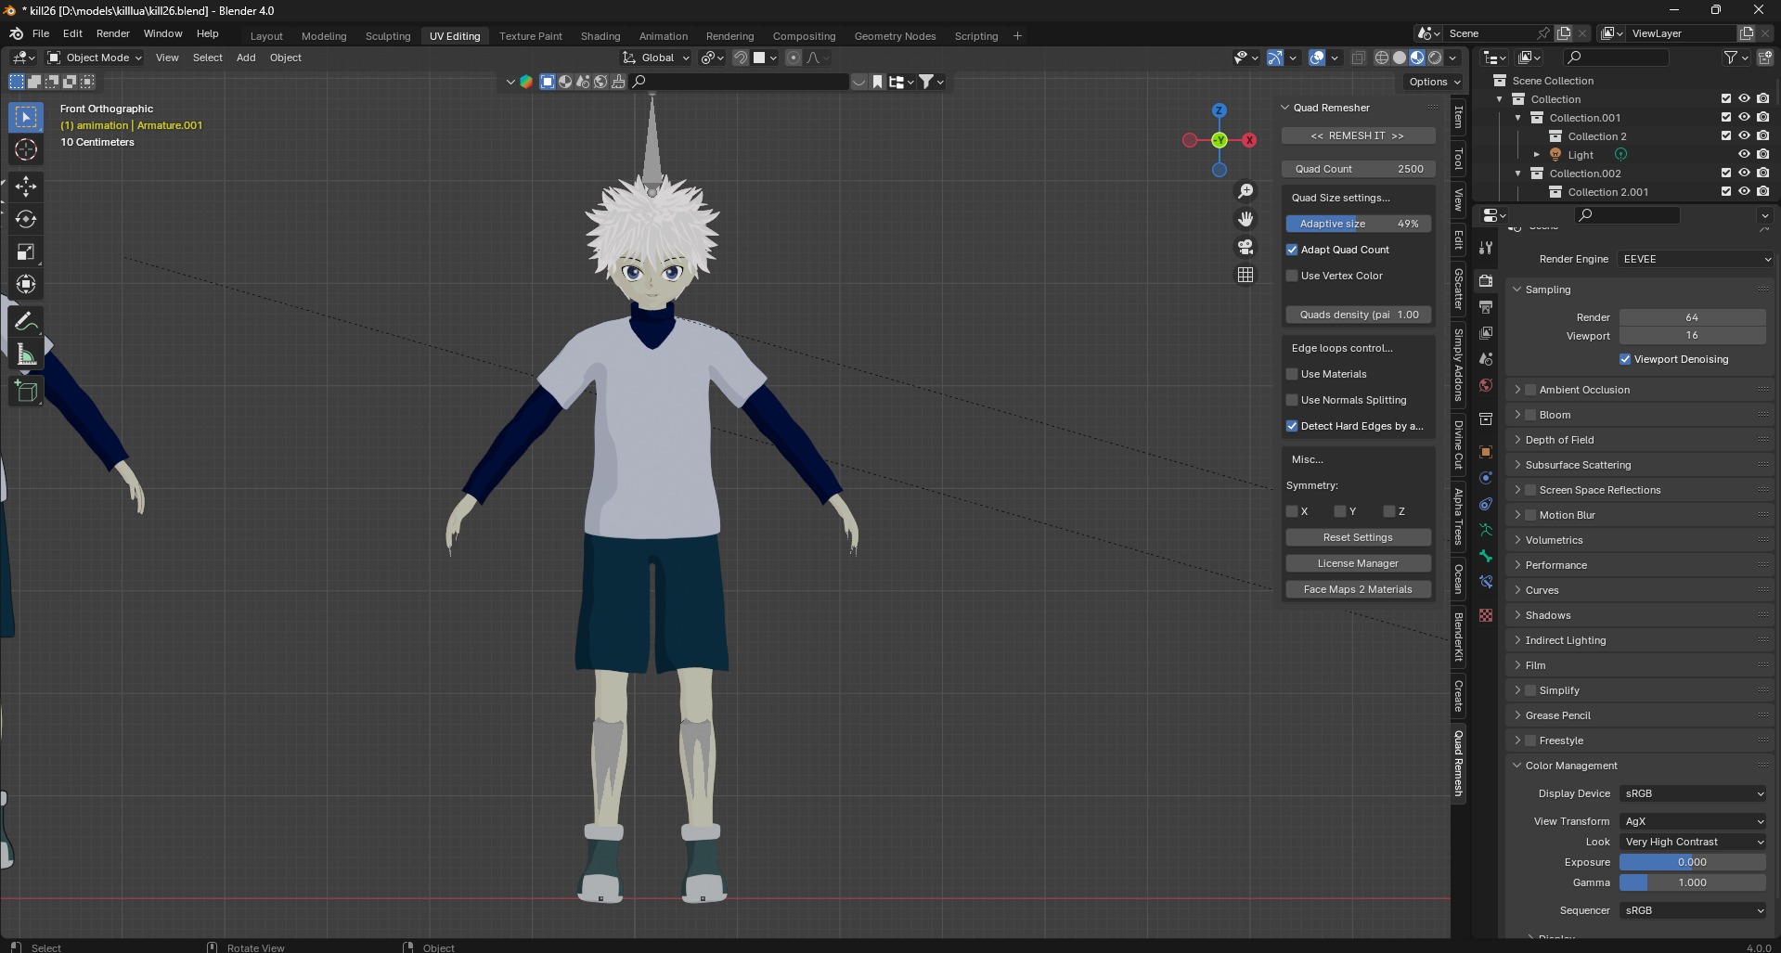
Task: Open the Render Engine dropdown
Action: click(x=1696, y=259)
